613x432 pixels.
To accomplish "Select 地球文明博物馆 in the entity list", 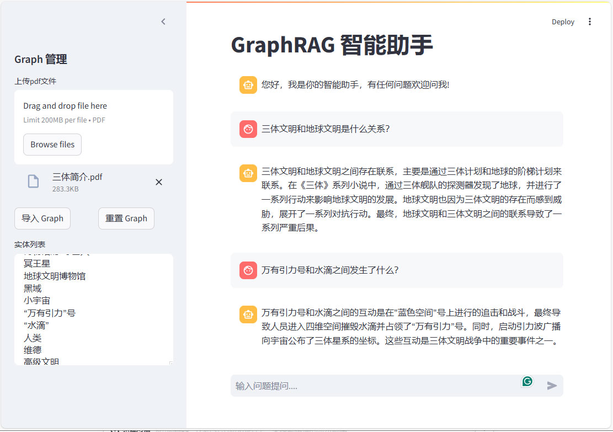I will tap(55, 276).
